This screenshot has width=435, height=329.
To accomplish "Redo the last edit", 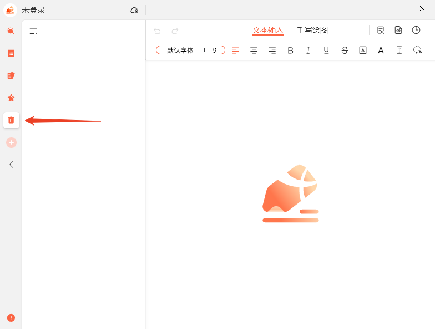I will pyautogui.click(x=175, y=31).
